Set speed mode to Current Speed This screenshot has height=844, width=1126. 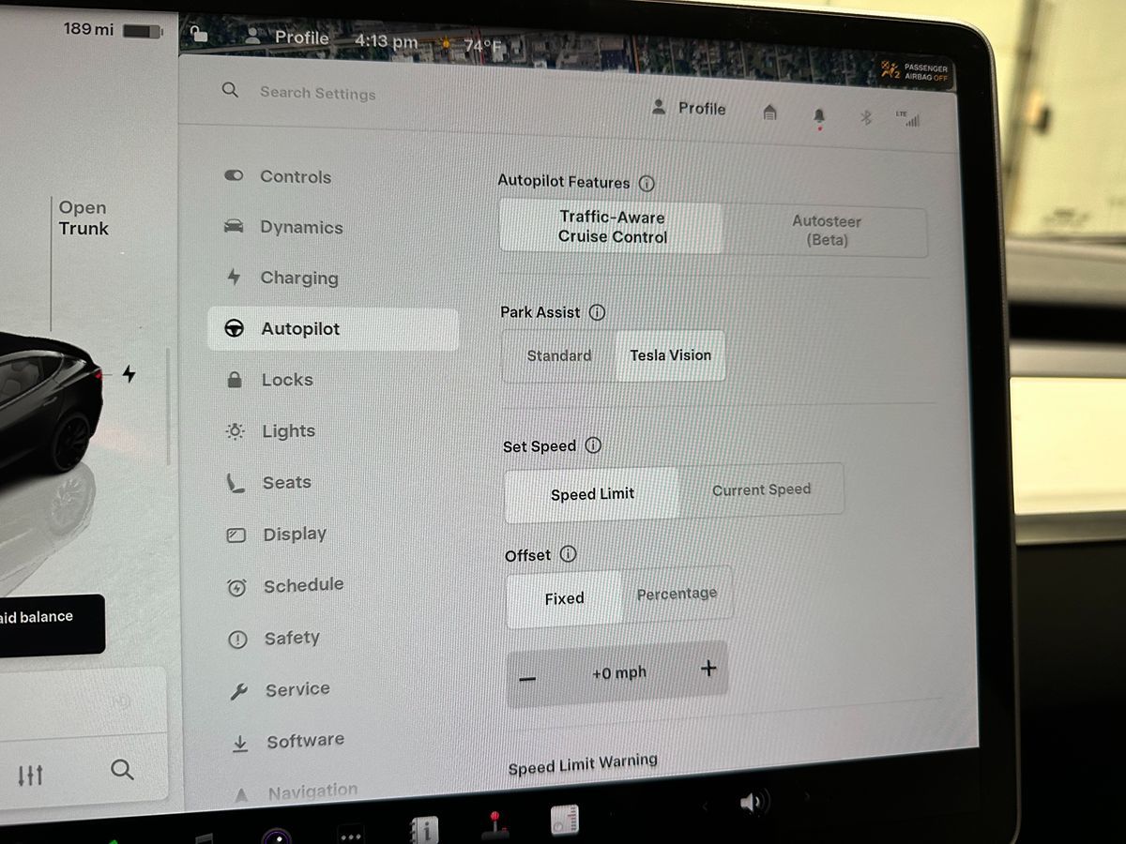click(761, 490)
